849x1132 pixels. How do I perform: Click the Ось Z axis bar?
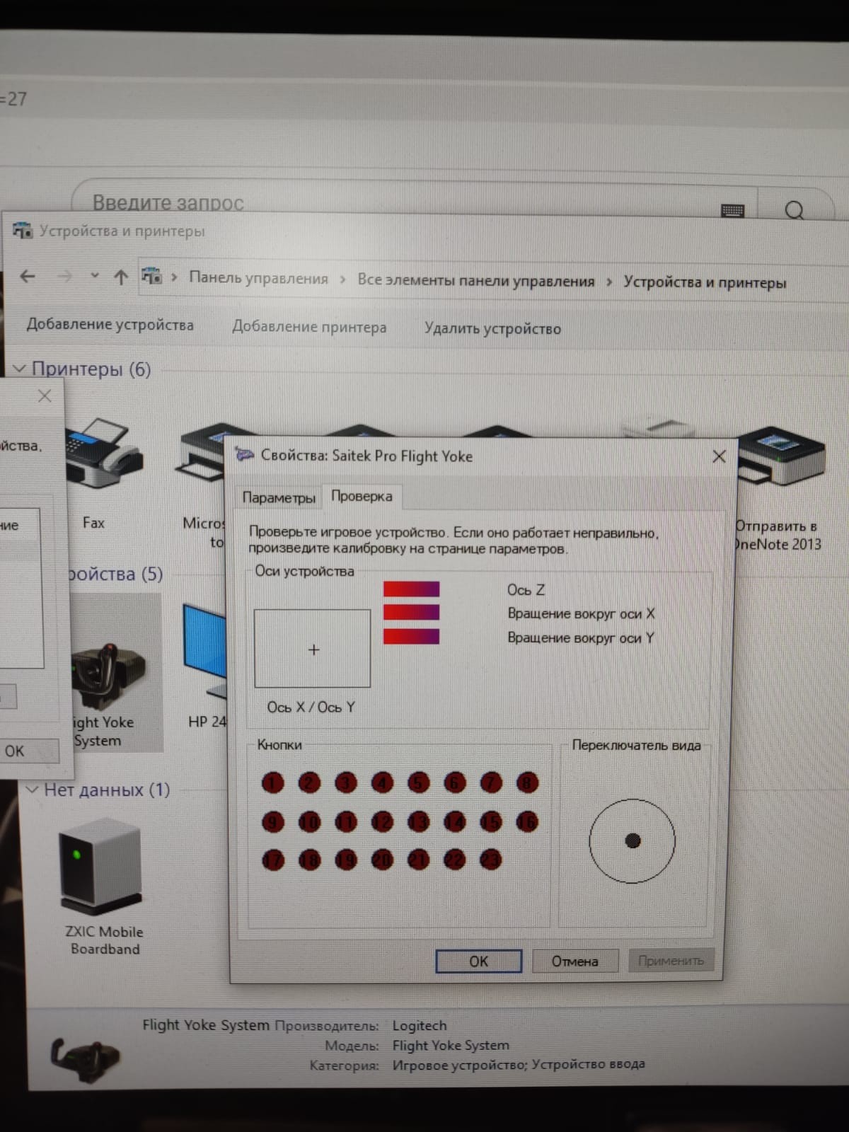411,589
